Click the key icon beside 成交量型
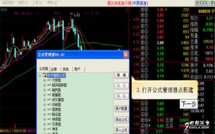Screen dimensions: 215x134 [x=49, y=100]
